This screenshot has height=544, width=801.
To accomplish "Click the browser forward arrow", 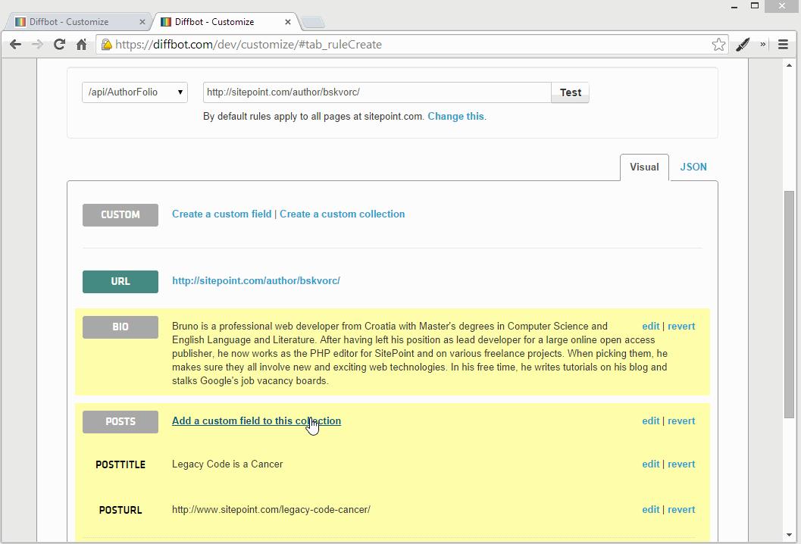I will 37,45.
